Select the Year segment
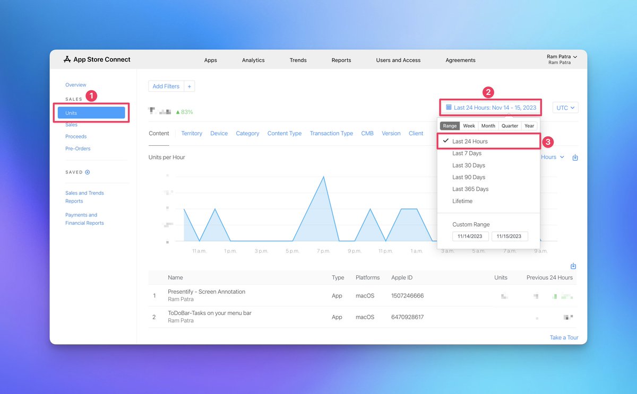Screen dimensions: 637x394 tap(529, 126)
